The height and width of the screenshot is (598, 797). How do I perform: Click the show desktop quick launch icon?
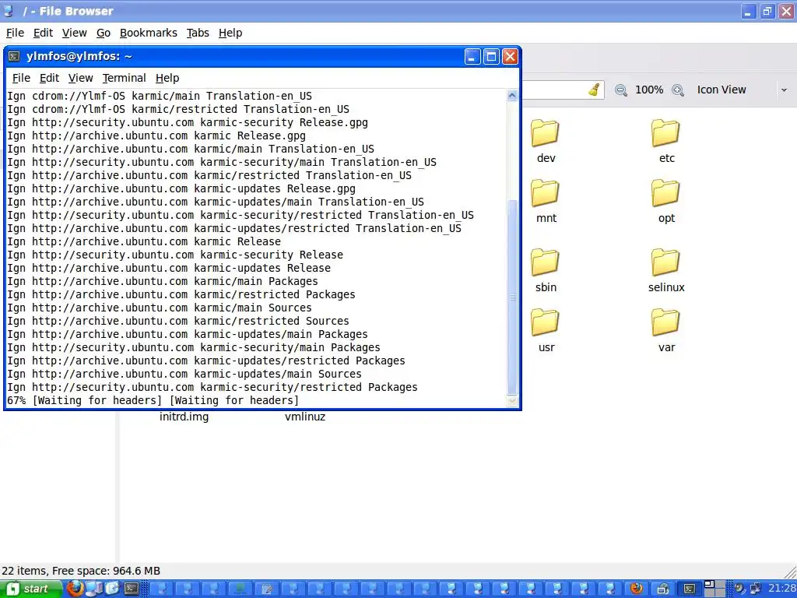pyautogui.click(x=112, y=589)
